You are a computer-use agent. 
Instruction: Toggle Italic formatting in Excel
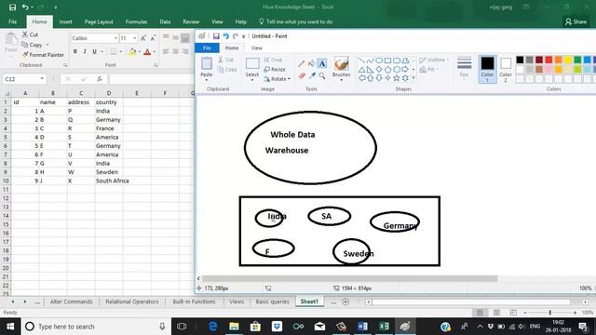(x=85, y=52)
